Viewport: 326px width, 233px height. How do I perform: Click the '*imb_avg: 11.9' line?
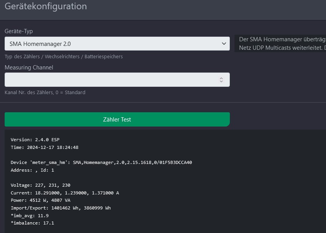point(29,216)
